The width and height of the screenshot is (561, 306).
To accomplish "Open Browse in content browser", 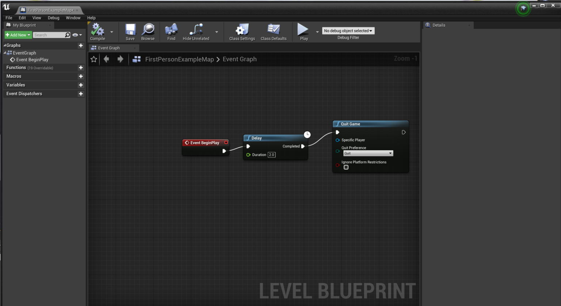I will (148, 30).
